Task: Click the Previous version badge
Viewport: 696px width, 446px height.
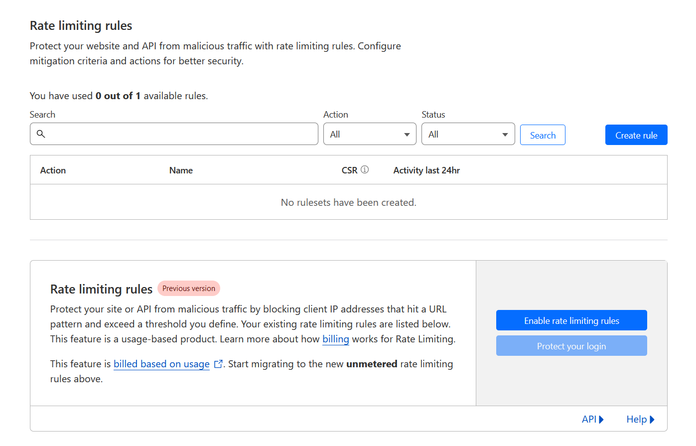Action: click(188, 288)
